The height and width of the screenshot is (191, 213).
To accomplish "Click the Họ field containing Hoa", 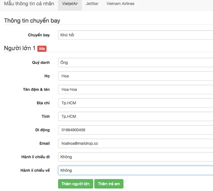I will click(136, 76).
